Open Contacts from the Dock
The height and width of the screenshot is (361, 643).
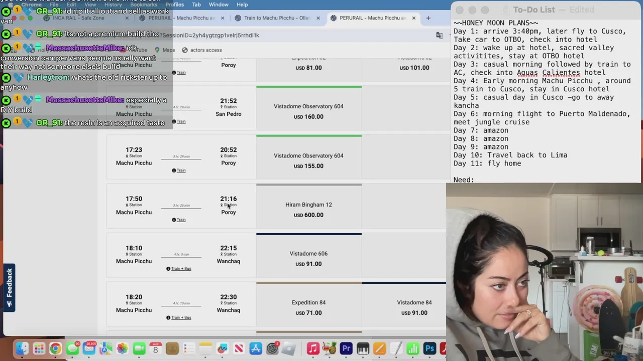[172, 348]
